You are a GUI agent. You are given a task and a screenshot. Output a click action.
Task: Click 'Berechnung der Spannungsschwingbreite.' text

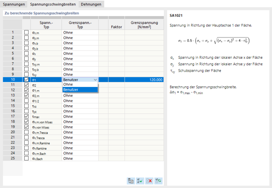(203, 87)
